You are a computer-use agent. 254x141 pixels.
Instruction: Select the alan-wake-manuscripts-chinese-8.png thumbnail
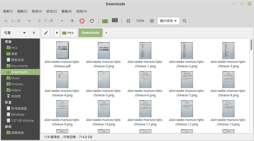coord(228,80)
